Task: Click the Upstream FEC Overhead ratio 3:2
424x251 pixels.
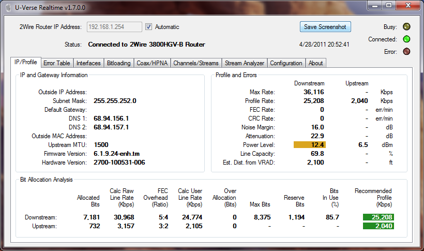Action: coord(163,226)
